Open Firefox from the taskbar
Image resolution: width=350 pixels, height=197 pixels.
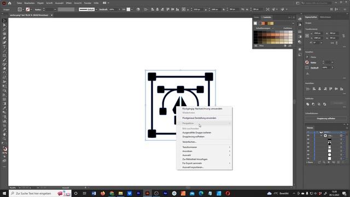[x=103, y=193]
